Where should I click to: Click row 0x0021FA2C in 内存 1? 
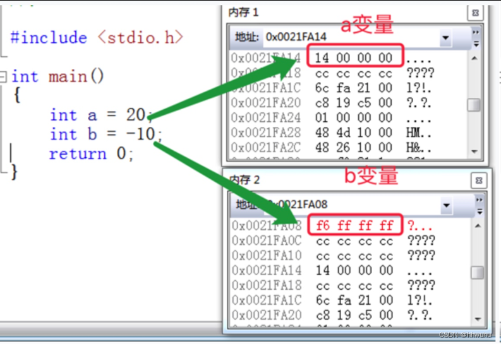click(331, 148)
